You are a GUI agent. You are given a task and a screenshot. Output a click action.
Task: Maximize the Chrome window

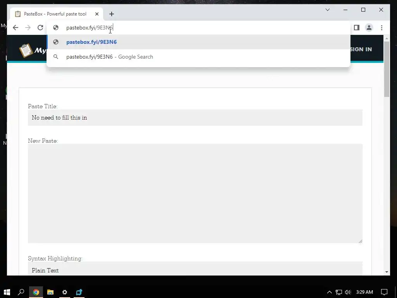[363, 10]
